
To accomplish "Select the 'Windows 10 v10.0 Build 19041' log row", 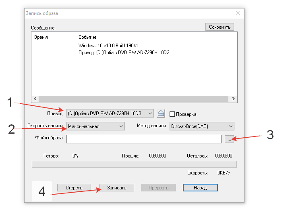I will 108,46.
